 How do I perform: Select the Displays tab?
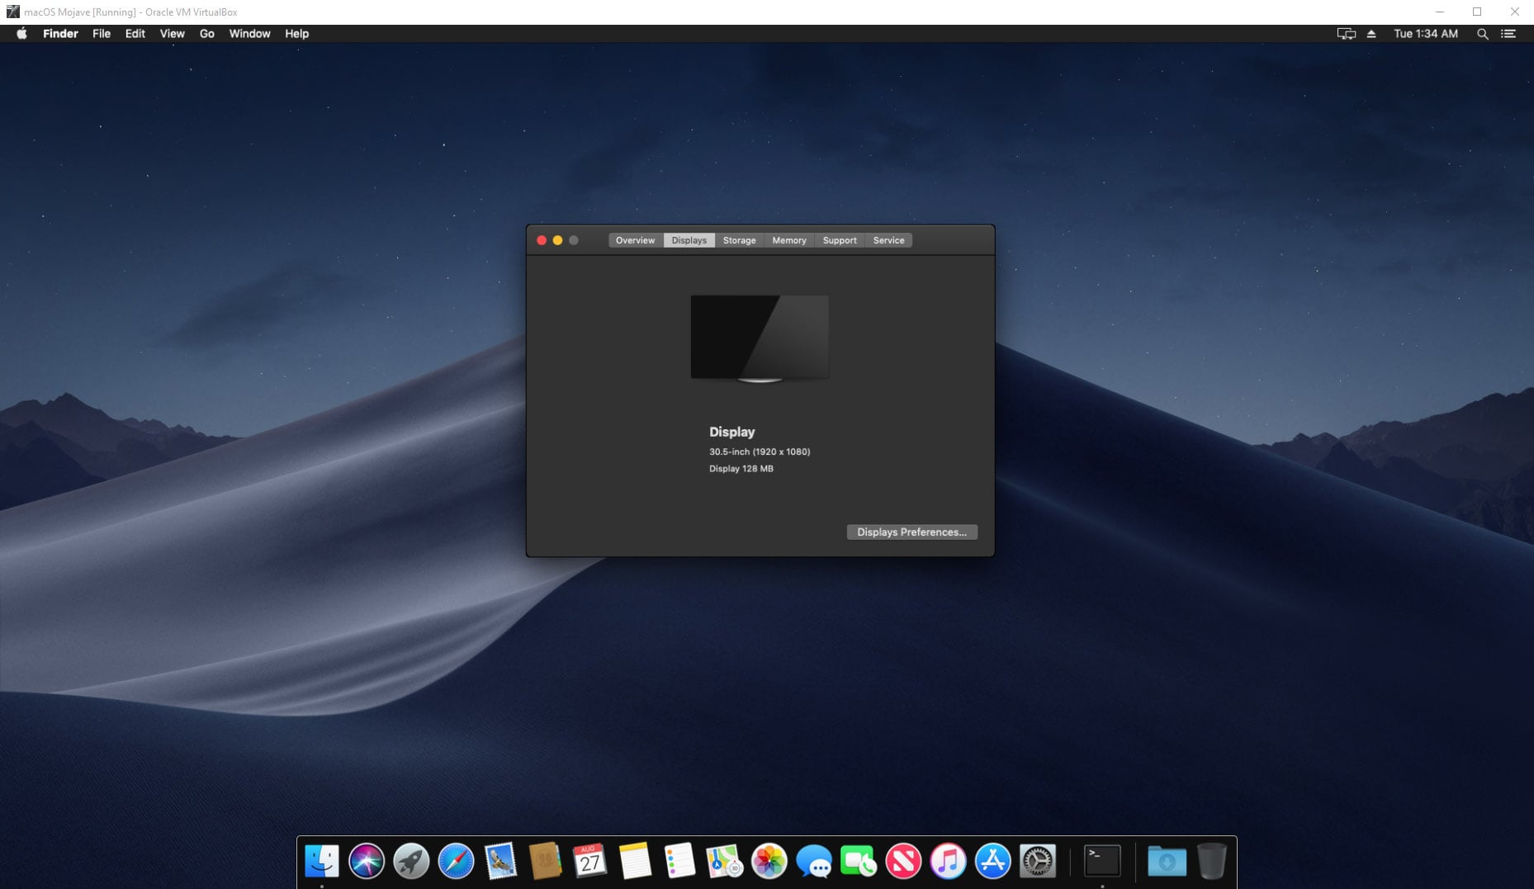tap(689, 240)
